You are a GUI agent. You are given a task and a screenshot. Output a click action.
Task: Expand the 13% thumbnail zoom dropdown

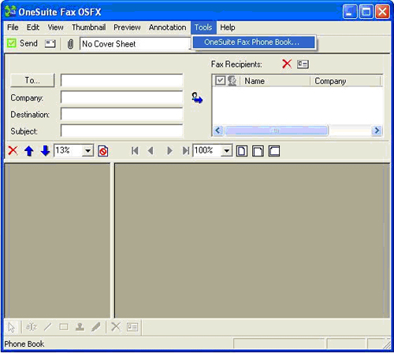click(87, 151)
